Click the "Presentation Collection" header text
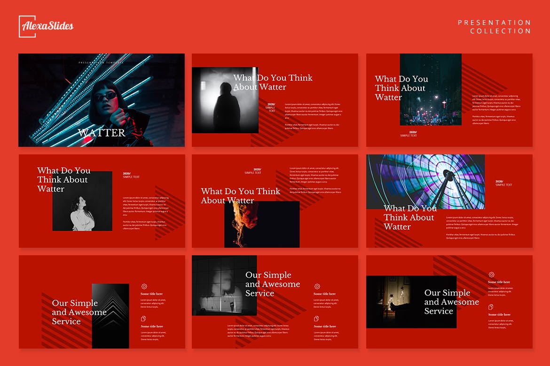This screenshot has height=366, width=550. [x=494, y=27]
